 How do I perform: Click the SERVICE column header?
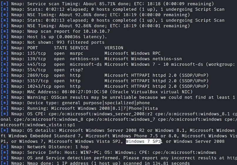point(79,48)
